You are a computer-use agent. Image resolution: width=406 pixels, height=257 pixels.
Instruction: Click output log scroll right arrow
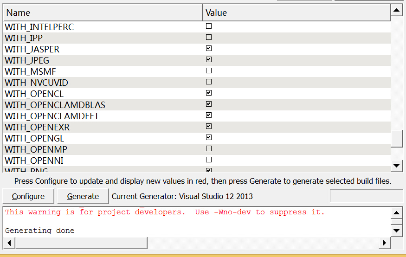coord(384,243)
